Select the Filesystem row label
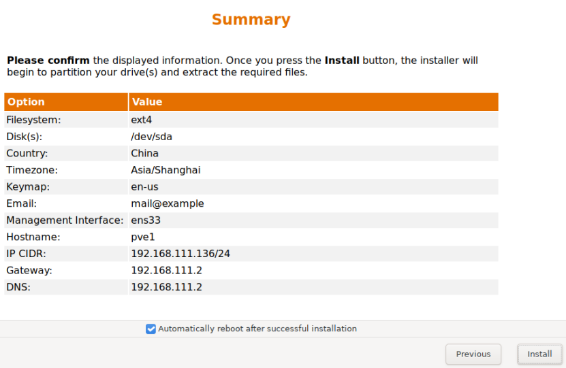Viewport: 566px width, 368px height. [x=33, y=120]
